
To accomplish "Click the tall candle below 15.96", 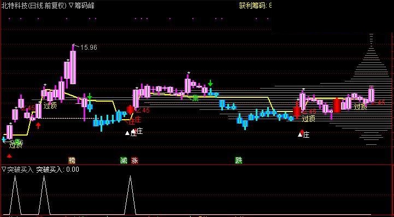I will (x=73, y=67).
